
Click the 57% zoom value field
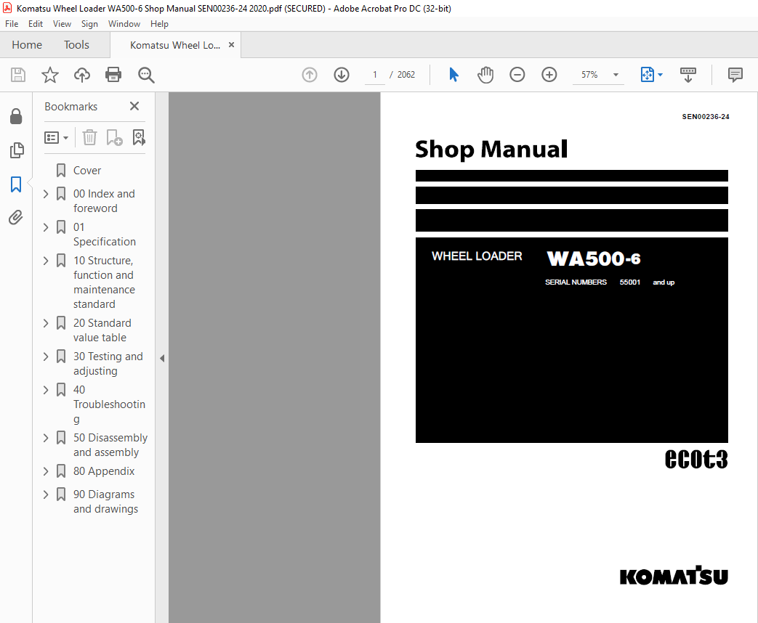[590, 75]
